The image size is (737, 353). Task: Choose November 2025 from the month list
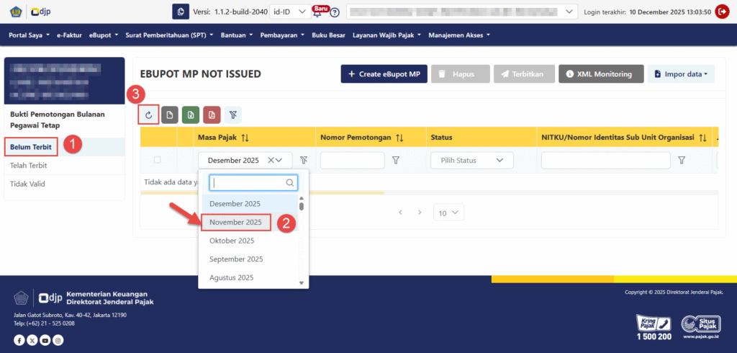(235, 222)
